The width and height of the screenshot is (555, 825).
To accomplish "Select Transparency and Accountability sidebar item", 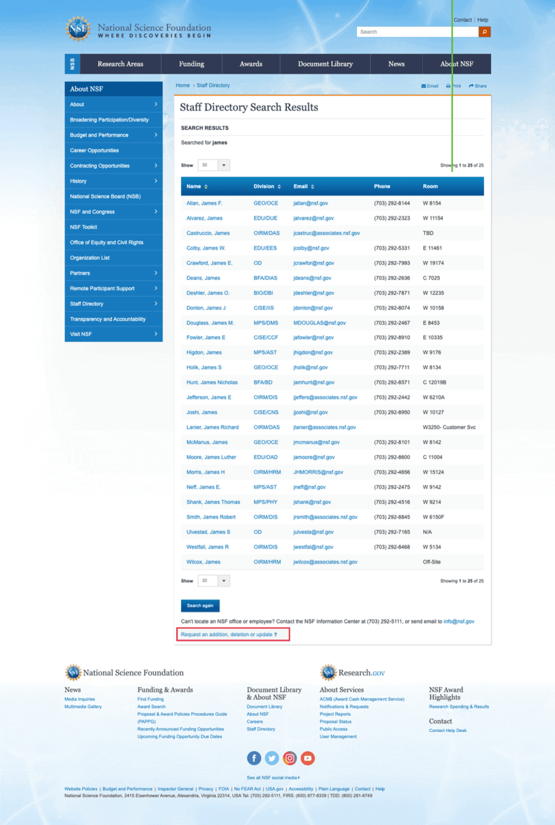I will click(x=114, y=319).
